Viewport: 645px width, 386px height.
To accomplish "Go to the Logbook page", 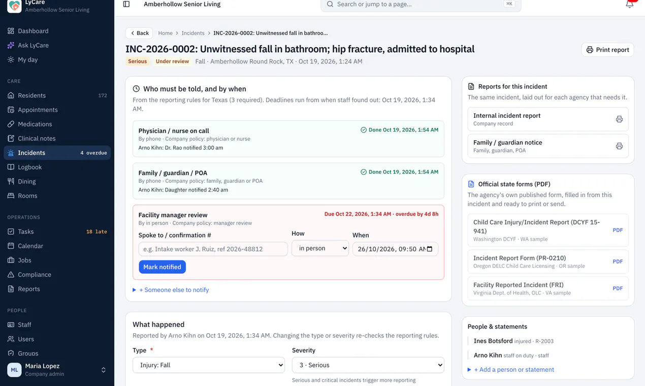I will tap(57, 167).
